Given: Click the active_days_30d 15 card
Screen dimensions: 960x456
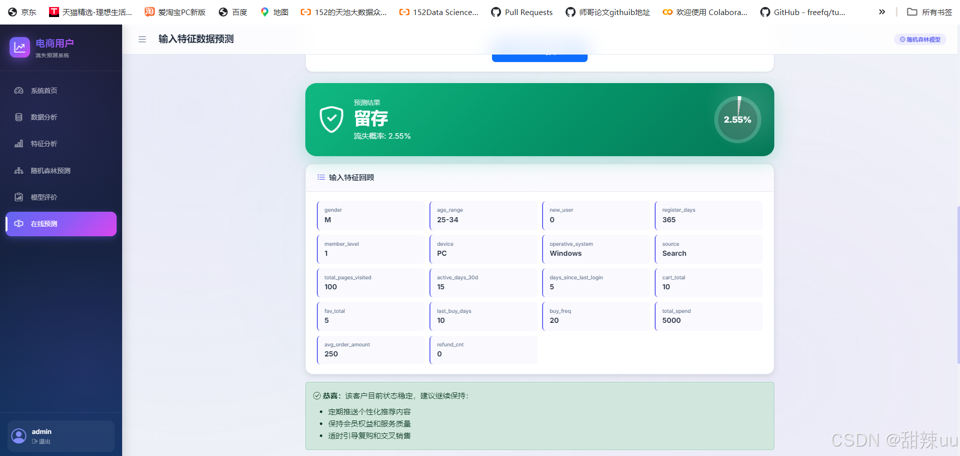Looking at the screenshot, I should 483,283.
